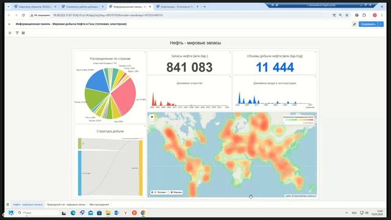The image size is (391, 220).
Task: Open Outlook from the taskbar
Action: 117,213
